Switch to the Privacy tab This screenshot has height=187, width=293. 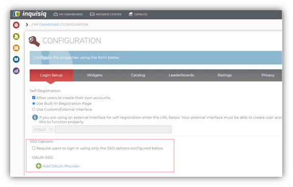tap(268, 75)
